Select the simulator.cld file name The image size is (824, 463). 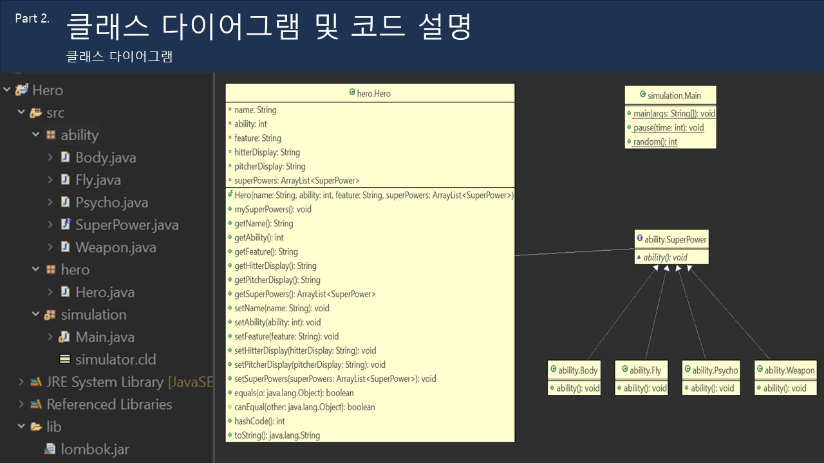[x=116, y=359]
